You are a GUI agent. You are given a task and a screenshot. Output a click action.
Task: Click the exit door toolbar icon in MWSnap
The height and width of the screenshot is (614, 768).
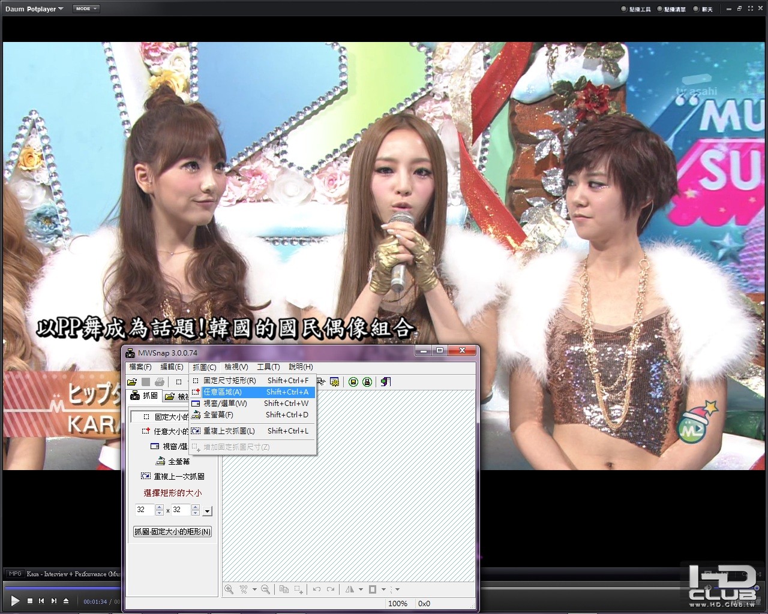[x=385, y=382]
